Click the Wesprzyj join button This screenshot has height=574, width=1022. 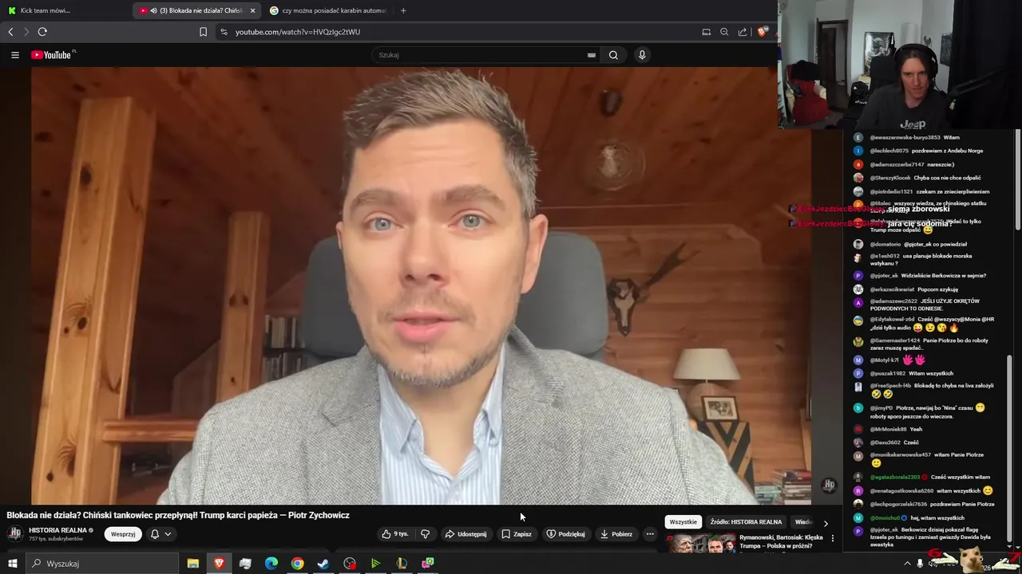point(123,534)
